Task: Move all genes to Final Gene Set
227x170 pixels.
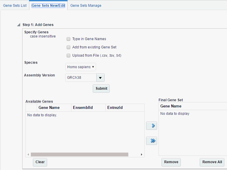Action: 151,141
